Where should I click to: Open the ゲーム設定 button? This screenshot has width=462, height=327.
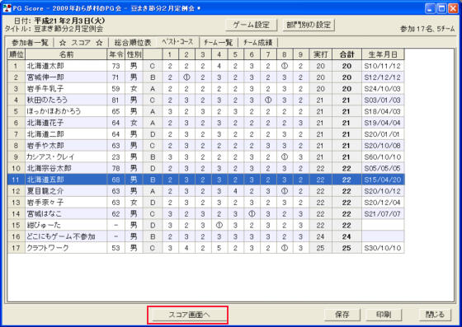coord(251,25)
